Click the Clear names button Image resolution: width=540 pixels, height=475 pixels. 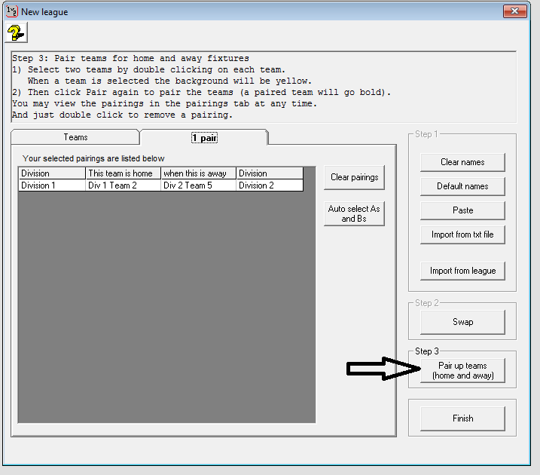462,162
